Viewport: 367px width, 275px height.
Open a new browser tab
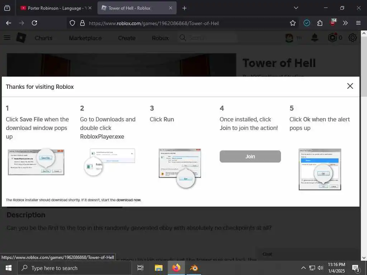point(185,8)
